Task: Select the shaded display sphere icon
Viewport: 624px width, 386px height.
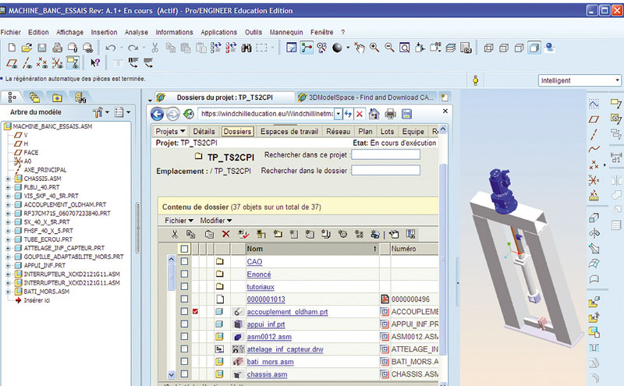Action: (x=338, y=48)
